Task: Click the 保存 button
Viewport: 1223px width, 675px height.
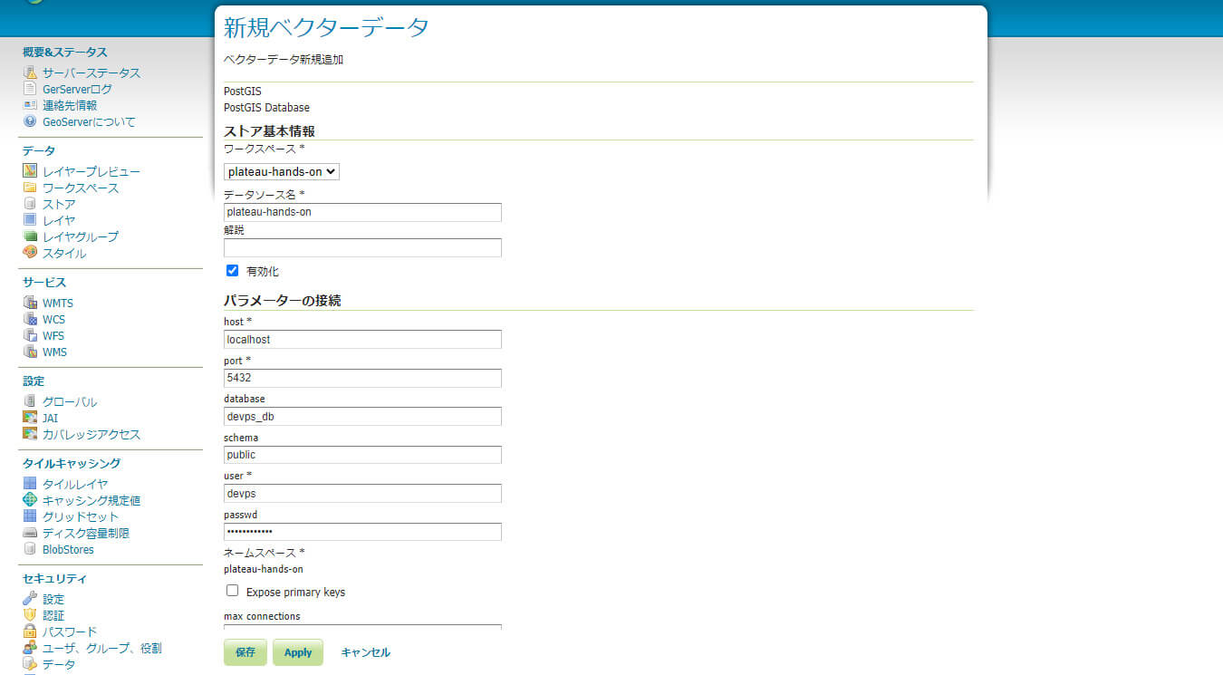Action: tap(245, 652)
